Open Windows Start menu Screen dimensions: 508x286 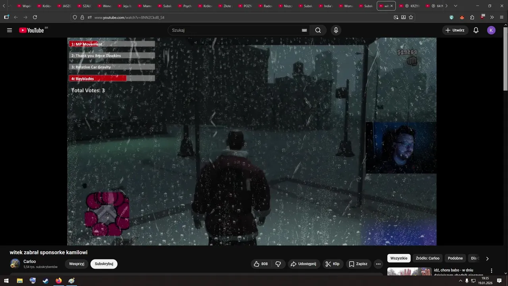pos(6,281)
